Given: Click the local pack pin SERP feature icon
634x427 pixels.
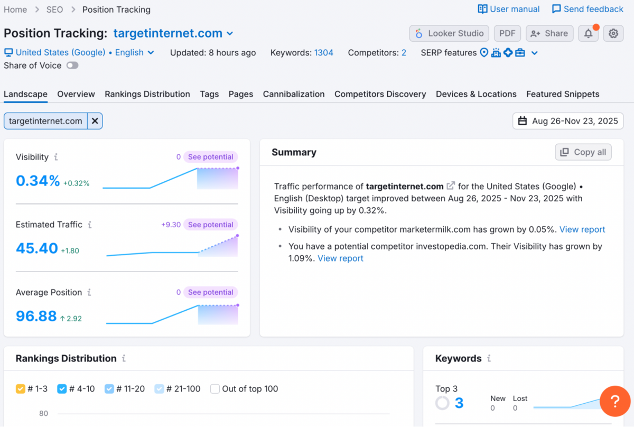Looking at the screenshot, I should [484, 52].
